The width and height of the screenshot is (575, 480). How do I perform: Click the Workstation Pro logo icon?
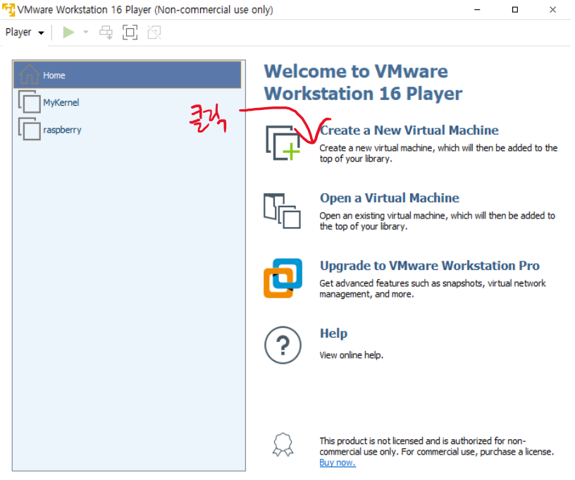(283, 278)
